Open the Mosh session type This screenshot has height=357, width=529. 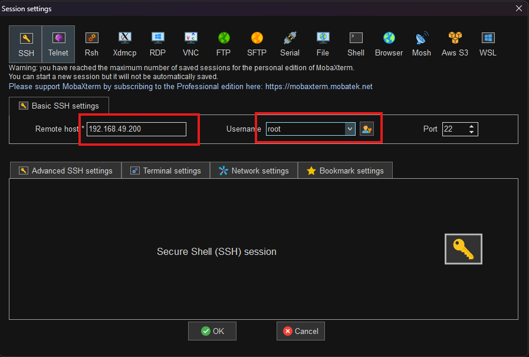click(422, 44)
